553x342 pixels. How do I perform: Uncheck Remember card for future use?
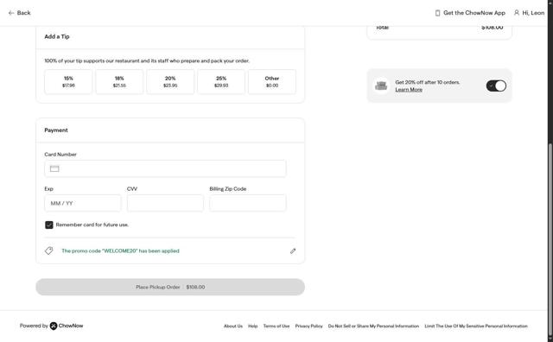49,225
